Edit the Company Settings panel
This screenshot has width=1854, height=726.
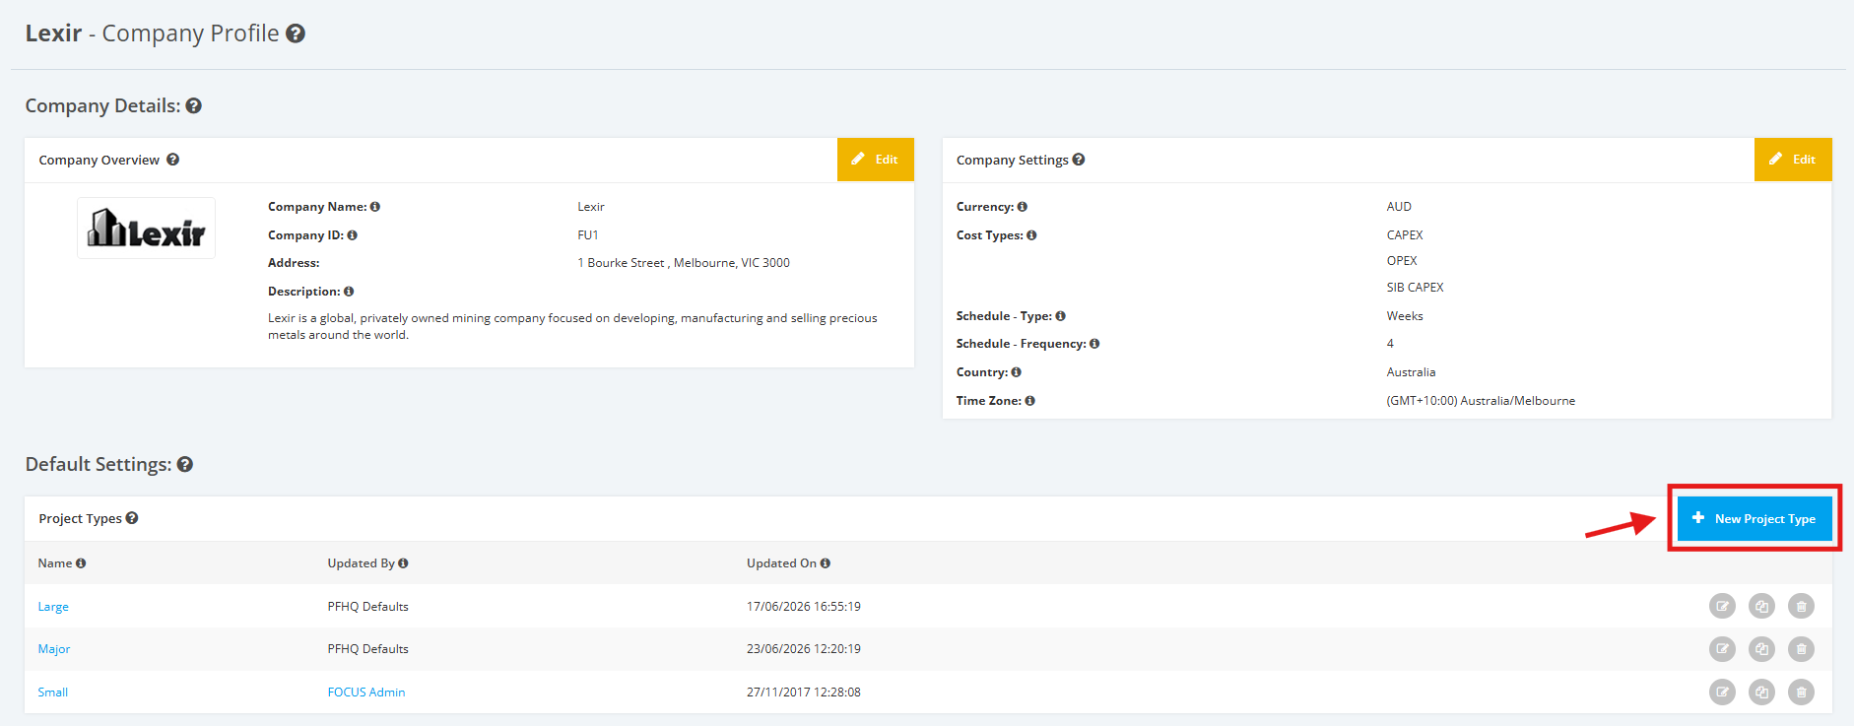point(1793,160)
